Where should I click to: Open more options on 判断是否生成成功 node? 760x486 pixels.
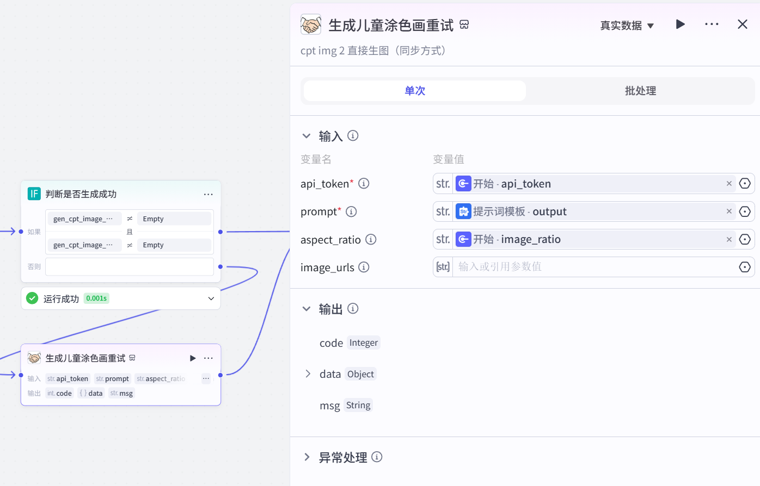coord(208,194)
